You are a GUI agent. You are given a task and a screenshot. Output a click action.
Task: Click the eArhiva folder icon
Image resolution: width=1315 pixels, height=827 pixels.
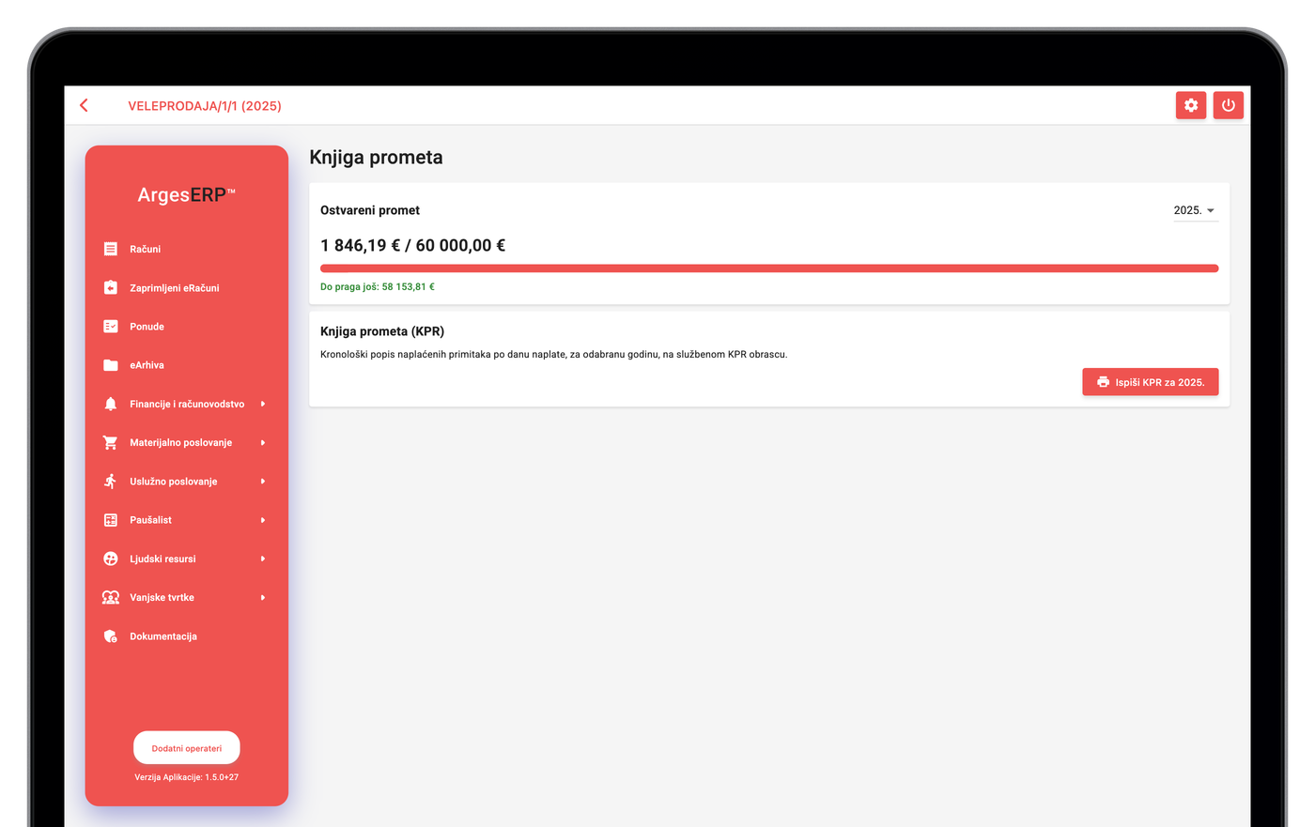pyautogui.click(x=111, y=365)
